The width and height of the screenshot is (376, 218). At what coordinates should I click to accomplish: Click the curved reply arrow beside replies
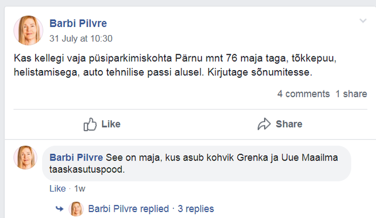pos(59,209)
